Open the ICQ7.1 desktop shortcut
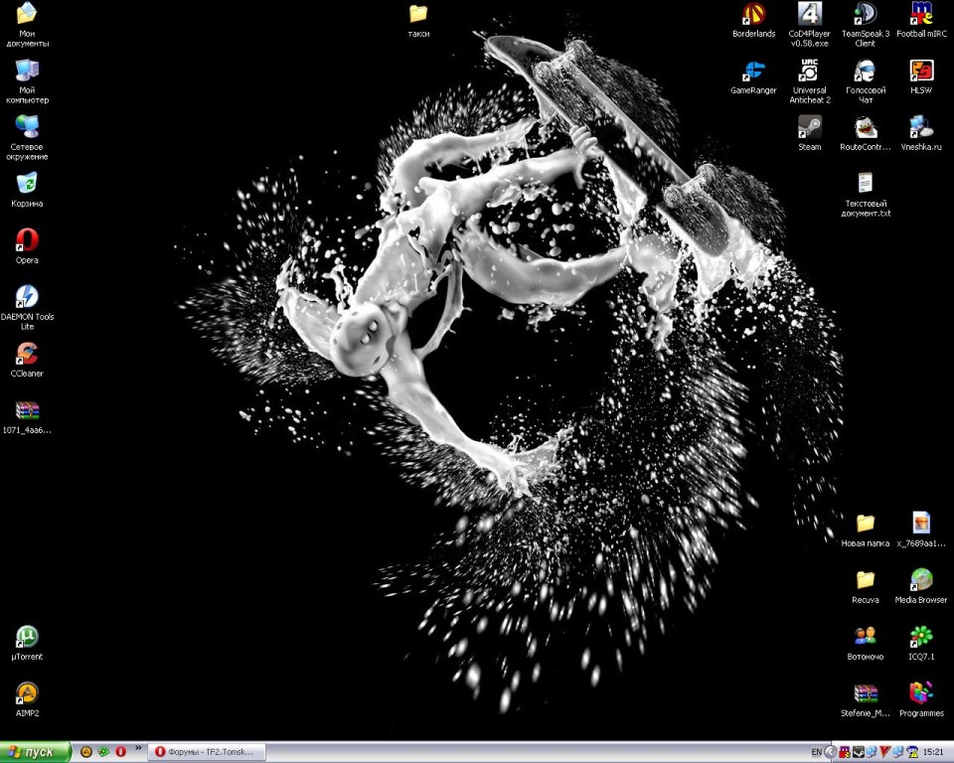The width and height of the screenshot is (954, 763). (x=921, y=637)
